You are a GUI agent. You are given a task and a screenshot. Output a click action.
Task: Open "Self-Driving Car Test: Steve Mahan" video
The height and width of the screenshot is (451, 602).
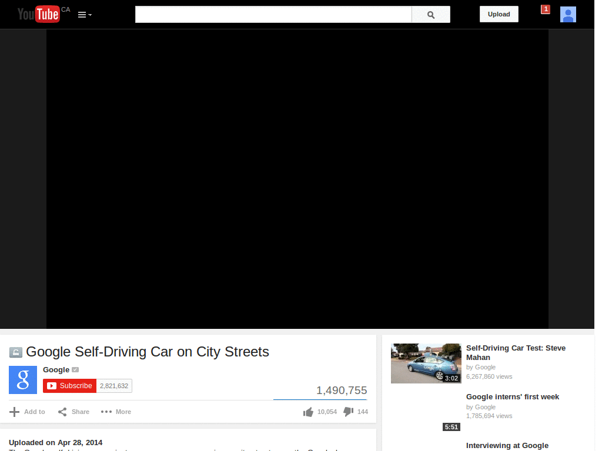pos(516,352)
